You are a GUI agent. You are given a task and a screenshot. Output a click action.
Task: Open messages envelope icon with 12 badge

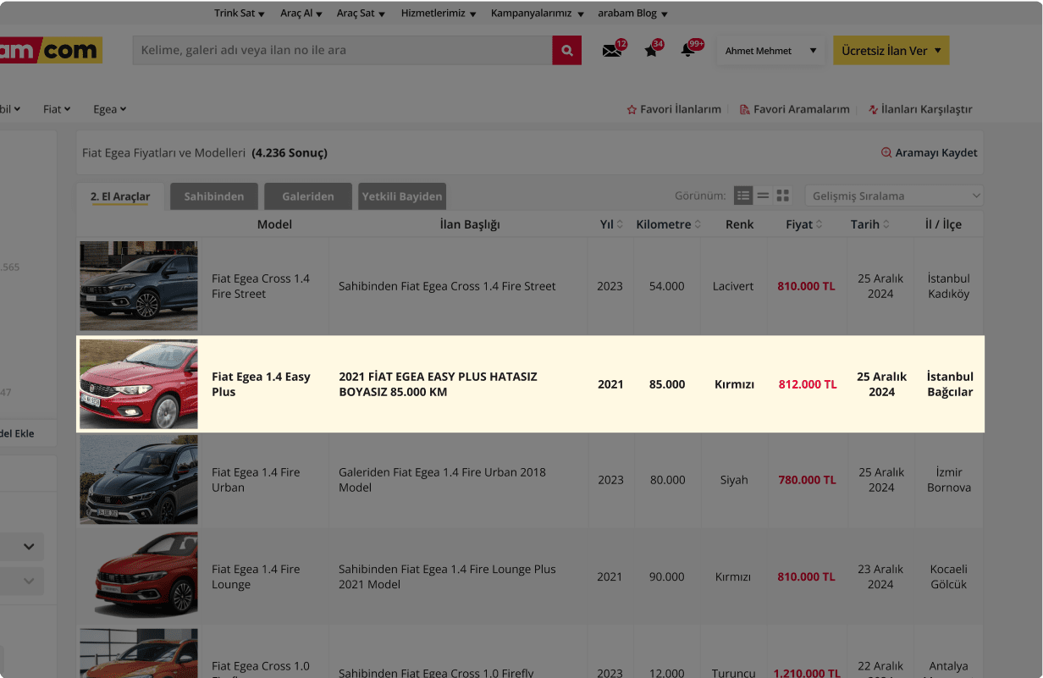tap(612, 51)
